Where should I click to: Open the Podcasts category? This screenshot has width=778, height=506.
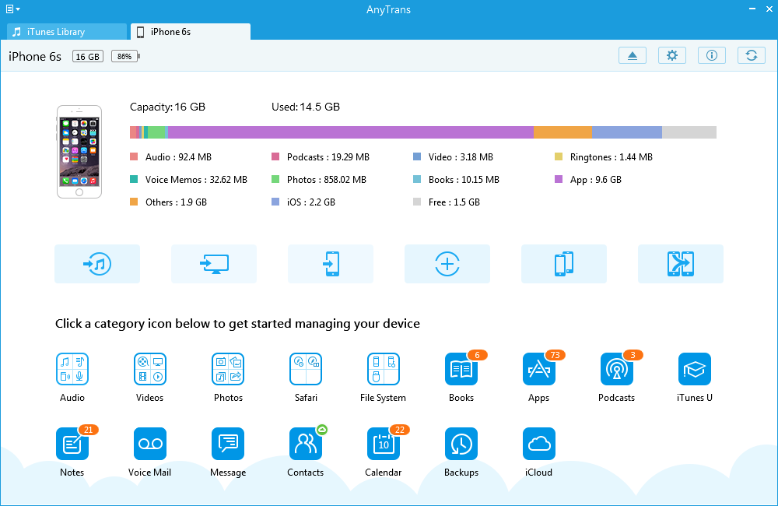tap(616, 369)
